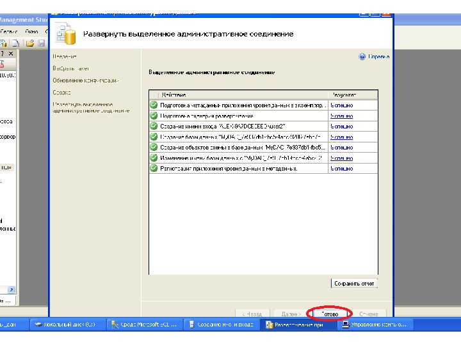This screenshot has height=345, width=461.
Task: Open Успешно link for schema objects row
Action: click(x=342, y=148)
